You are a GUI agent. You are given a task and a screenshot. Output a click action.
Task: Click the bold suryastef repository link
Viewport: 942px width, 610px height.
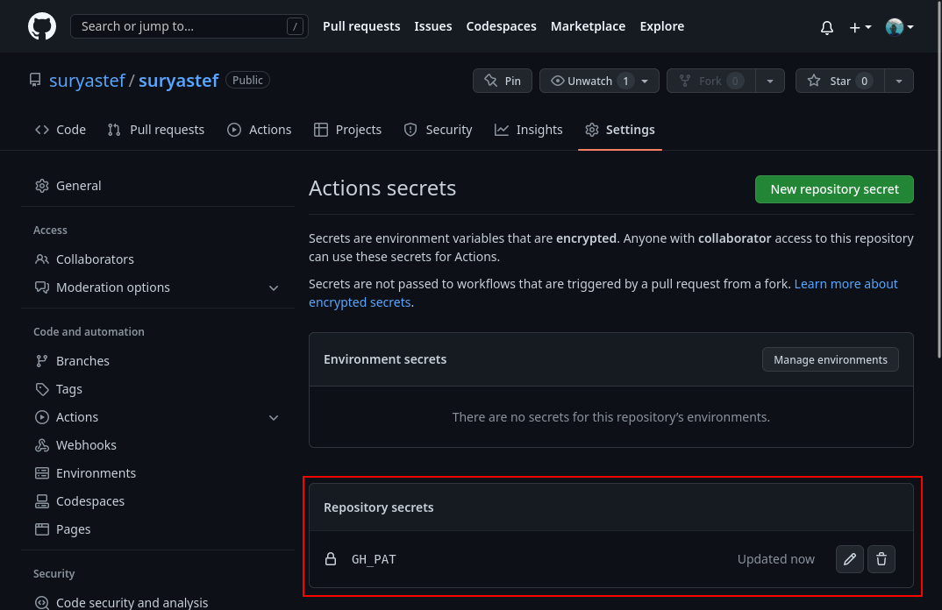178,81
